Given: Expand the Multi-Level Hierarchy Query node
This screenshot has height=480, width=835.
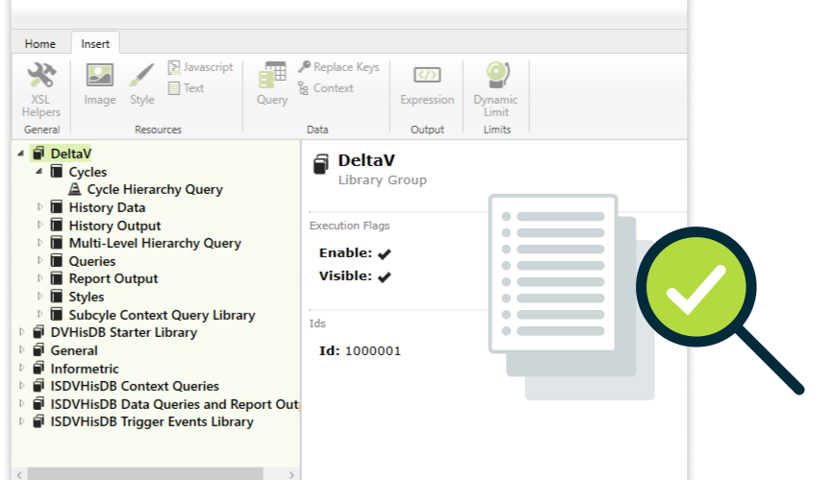Looking at the screenshot, I should pyautogui.click(x=40, y=242).
